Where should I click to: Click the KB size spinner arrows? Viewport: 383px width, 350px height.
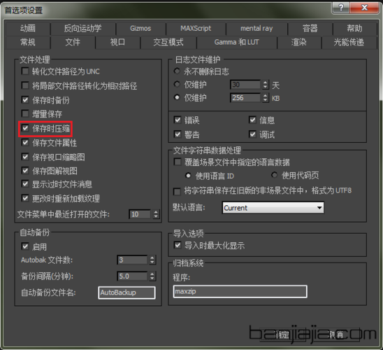click(266, 98)
